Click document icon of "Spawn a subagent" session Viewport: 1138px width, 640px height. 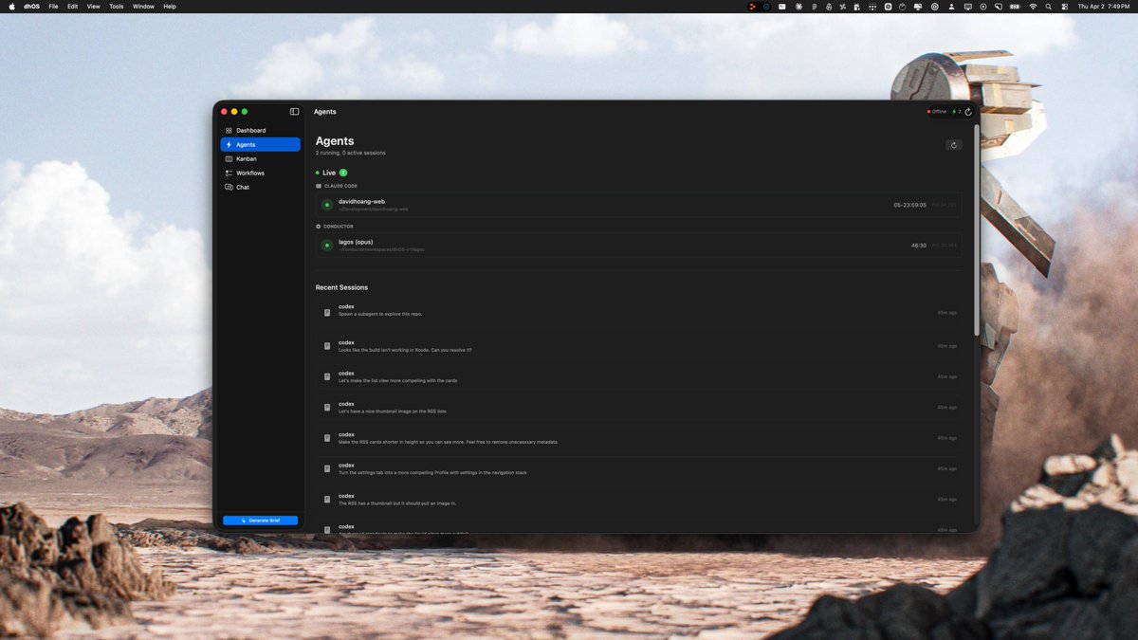click(x=327, y=312)
